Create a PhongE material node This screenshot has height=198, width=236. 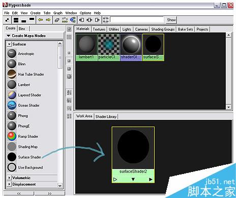click(x=18, y=126)
